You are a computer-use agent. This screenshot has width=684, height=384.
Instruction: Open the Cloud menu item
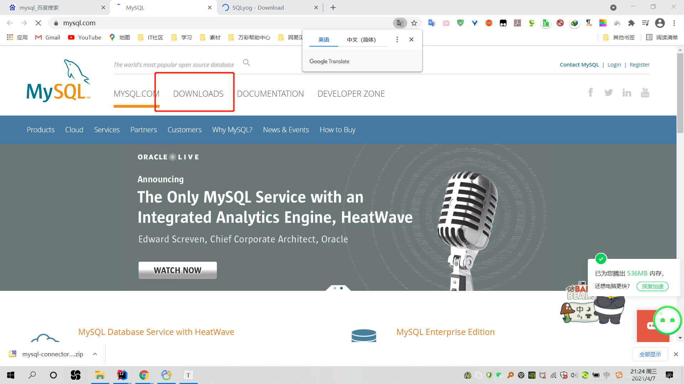74,130
